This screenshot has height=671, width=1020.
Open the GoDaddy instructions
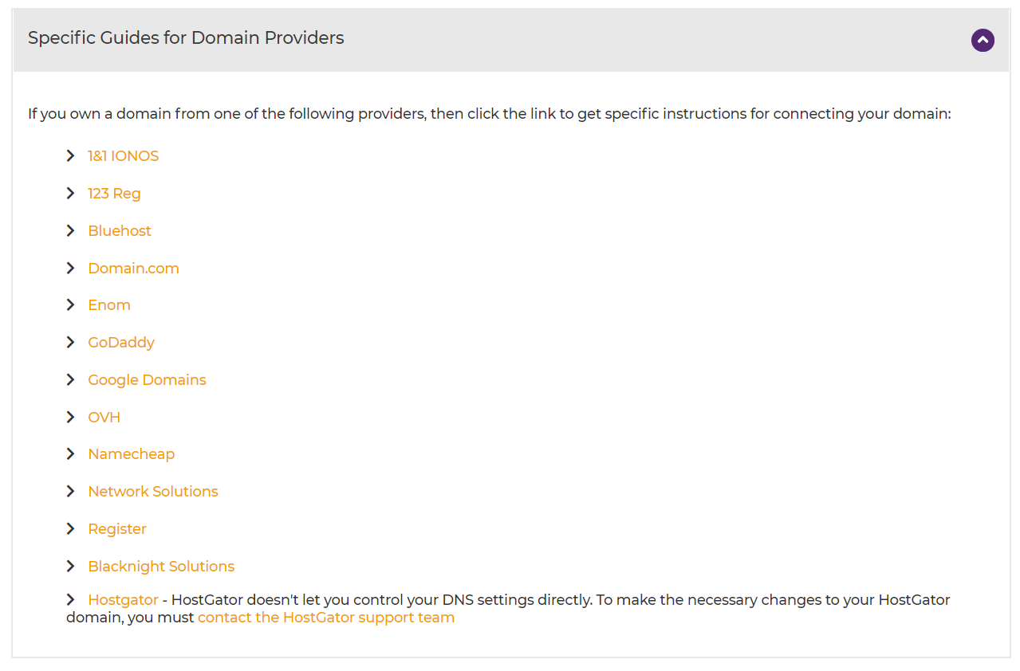click(x=121, y=343)
